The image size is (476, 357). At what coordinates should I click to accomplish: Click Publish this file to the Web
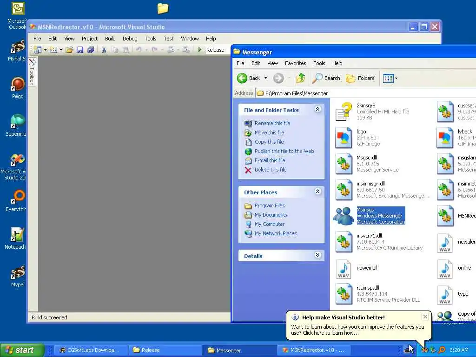pyautogui.click(x=284, y=151)
